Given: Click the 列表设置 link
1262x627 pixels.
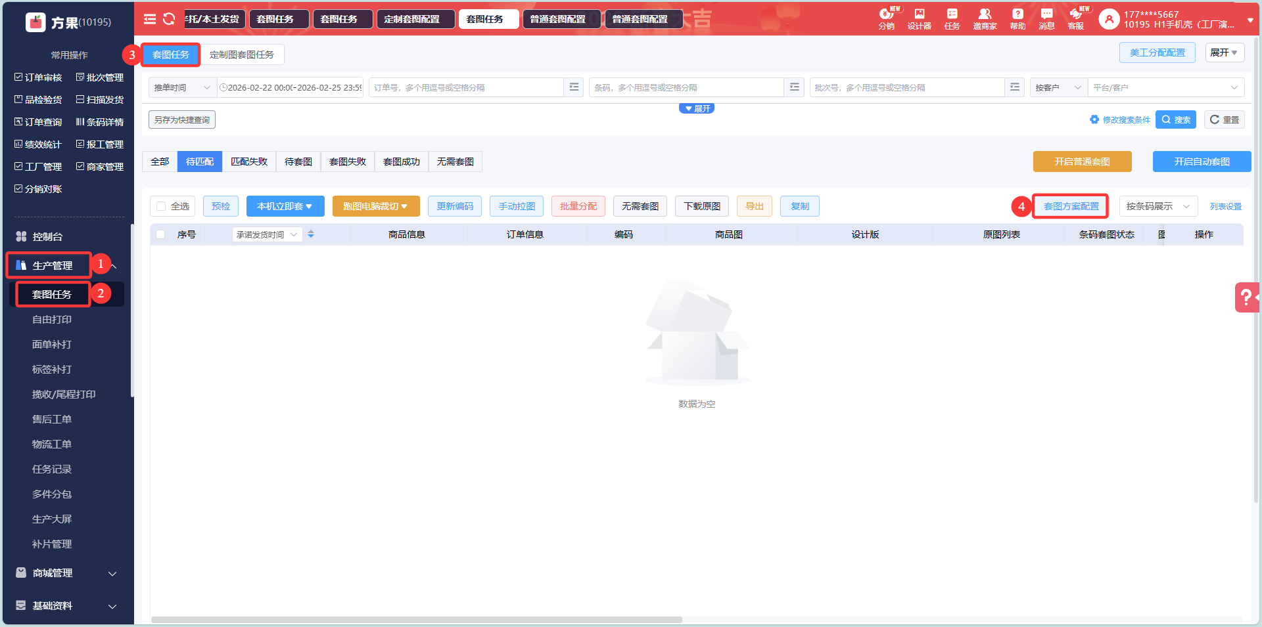Looking at the screenshot, I should tap(1226, 206).
